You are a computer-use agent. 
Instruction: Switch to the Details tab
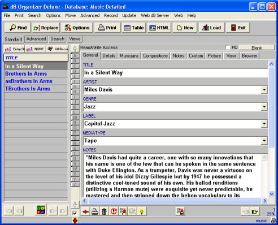[x=109, y=56]
